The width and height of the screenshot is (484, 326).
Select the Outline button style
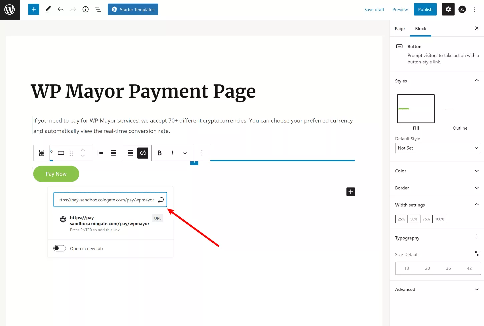tap(460, 112)
